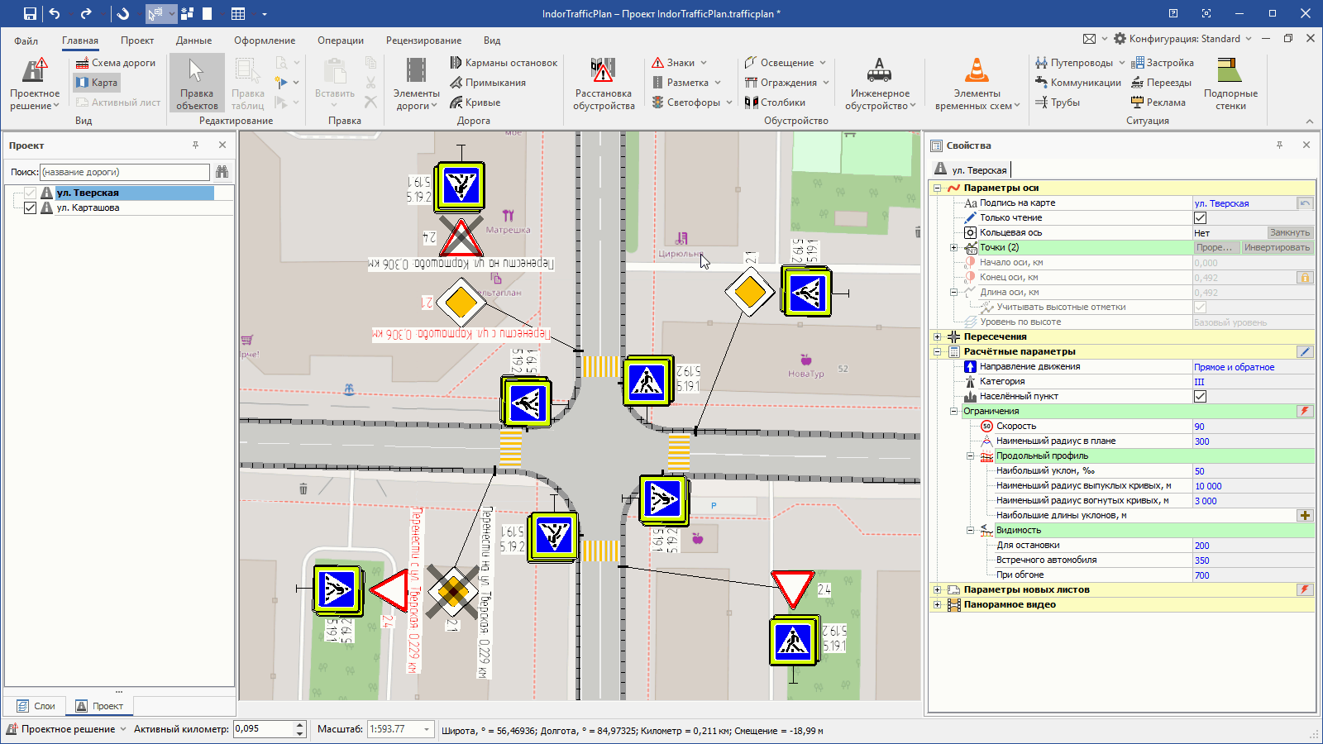The height and width of the screenshot is (744, 1323).
Task: Select Переезды tool
Action: coord(1161,83)
